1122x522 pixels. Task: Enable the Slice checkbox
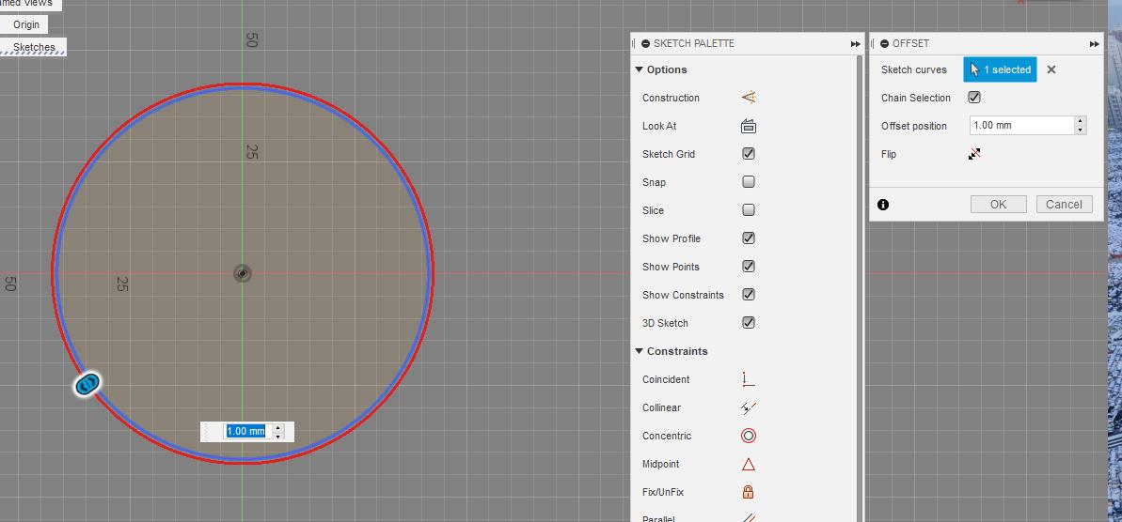(749, 210)
